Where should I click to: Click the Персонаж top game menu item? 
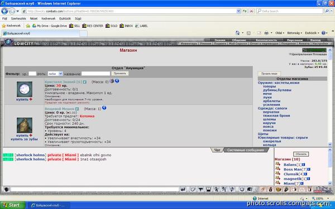(x=295, y=40)
